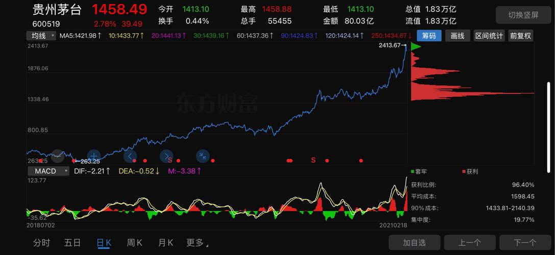Click the 总值 1.83万亿 market cap
The height and width of the screenshot is (255, 555).
(x=441, y=9)
